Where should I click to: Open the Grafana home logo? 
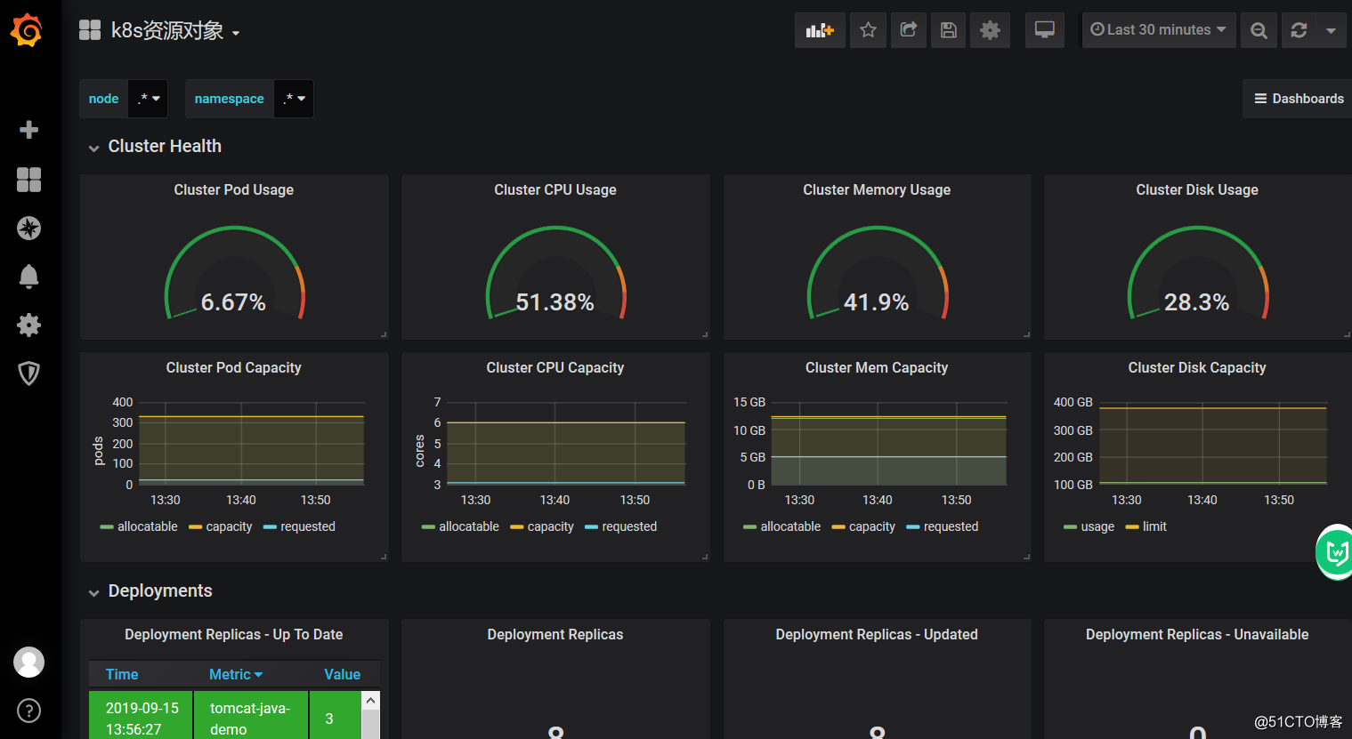pos(27,30)
